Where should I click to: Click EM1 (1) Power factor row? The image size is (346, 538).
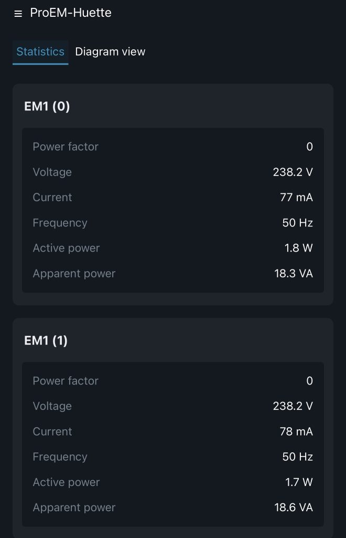[173, 381]
